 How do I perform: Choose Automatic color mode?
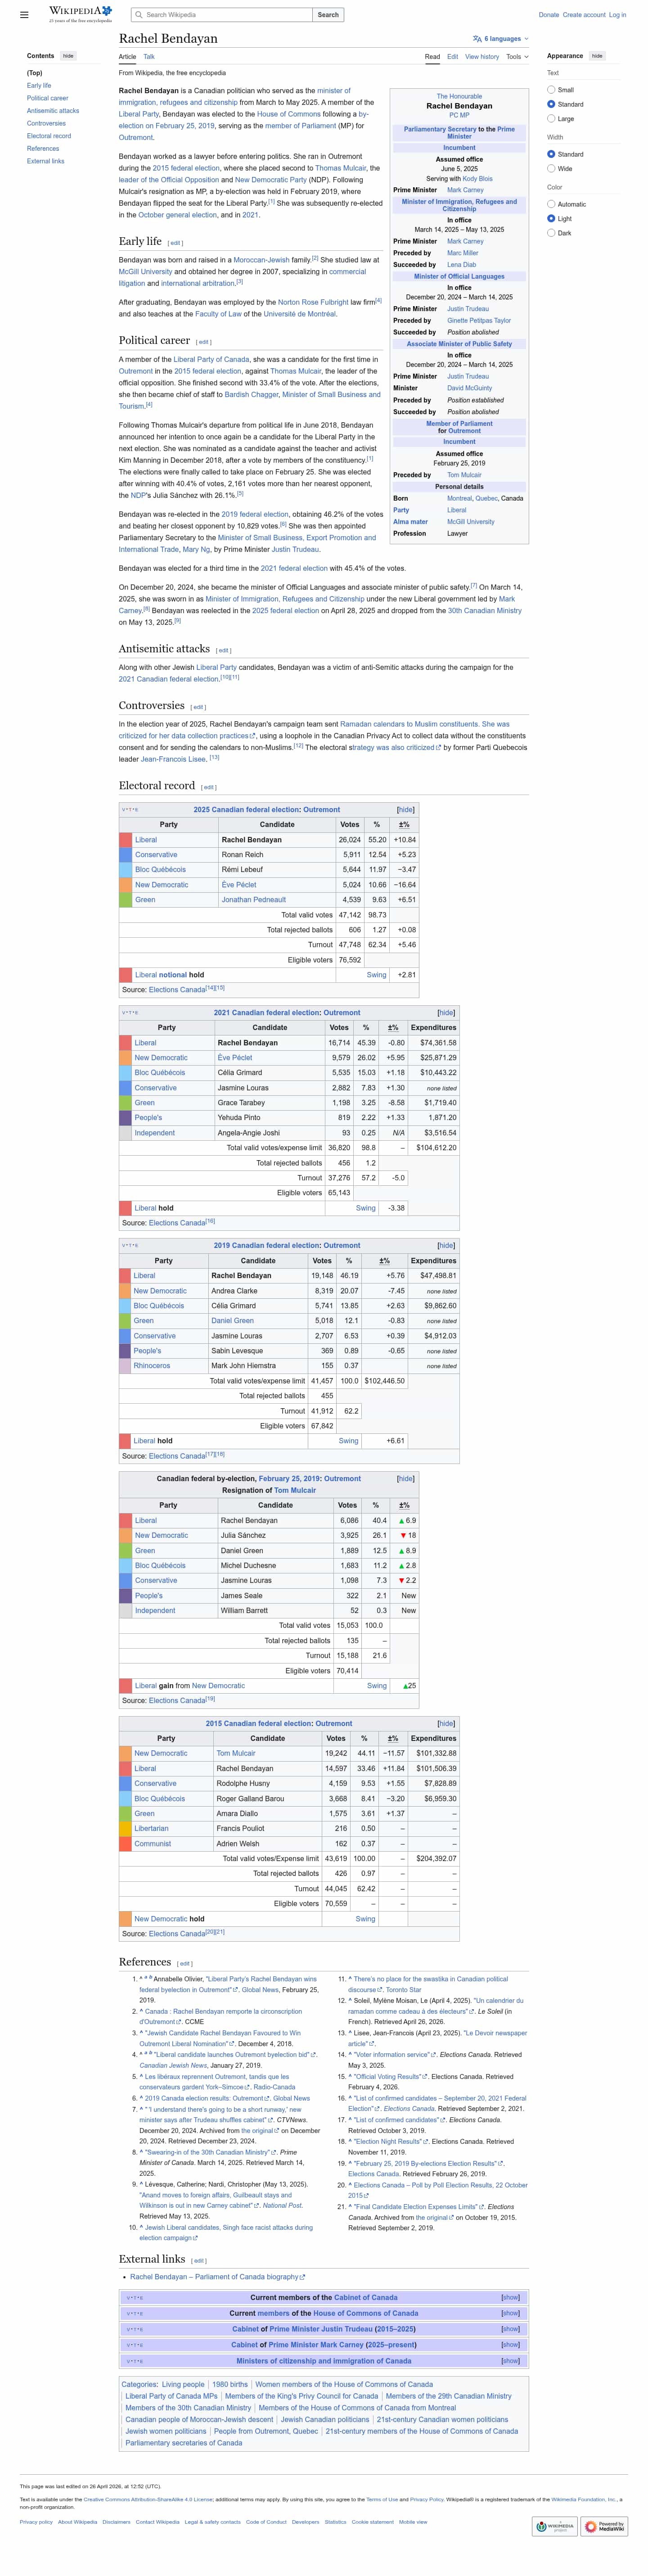click(551, 204)
